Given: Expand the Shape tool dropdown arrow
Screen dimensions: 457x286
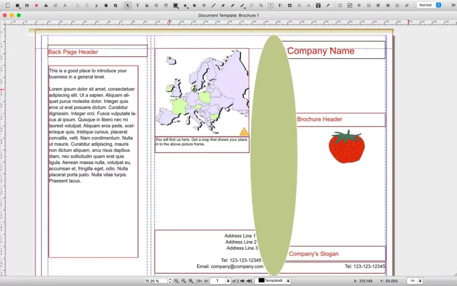Looking at the screenshot, I should 179,7.
